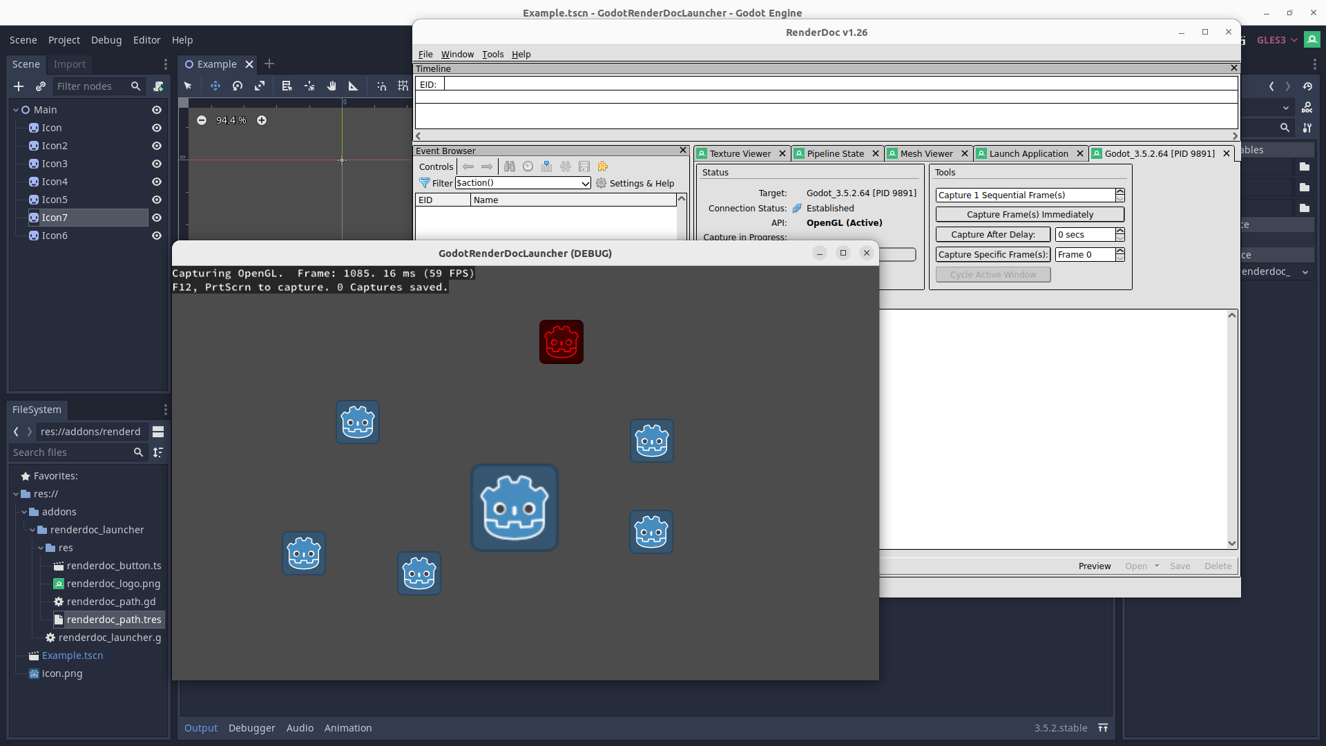Toggle visibility of Main node
This screenshot has height=746, width=1326.
155,109
